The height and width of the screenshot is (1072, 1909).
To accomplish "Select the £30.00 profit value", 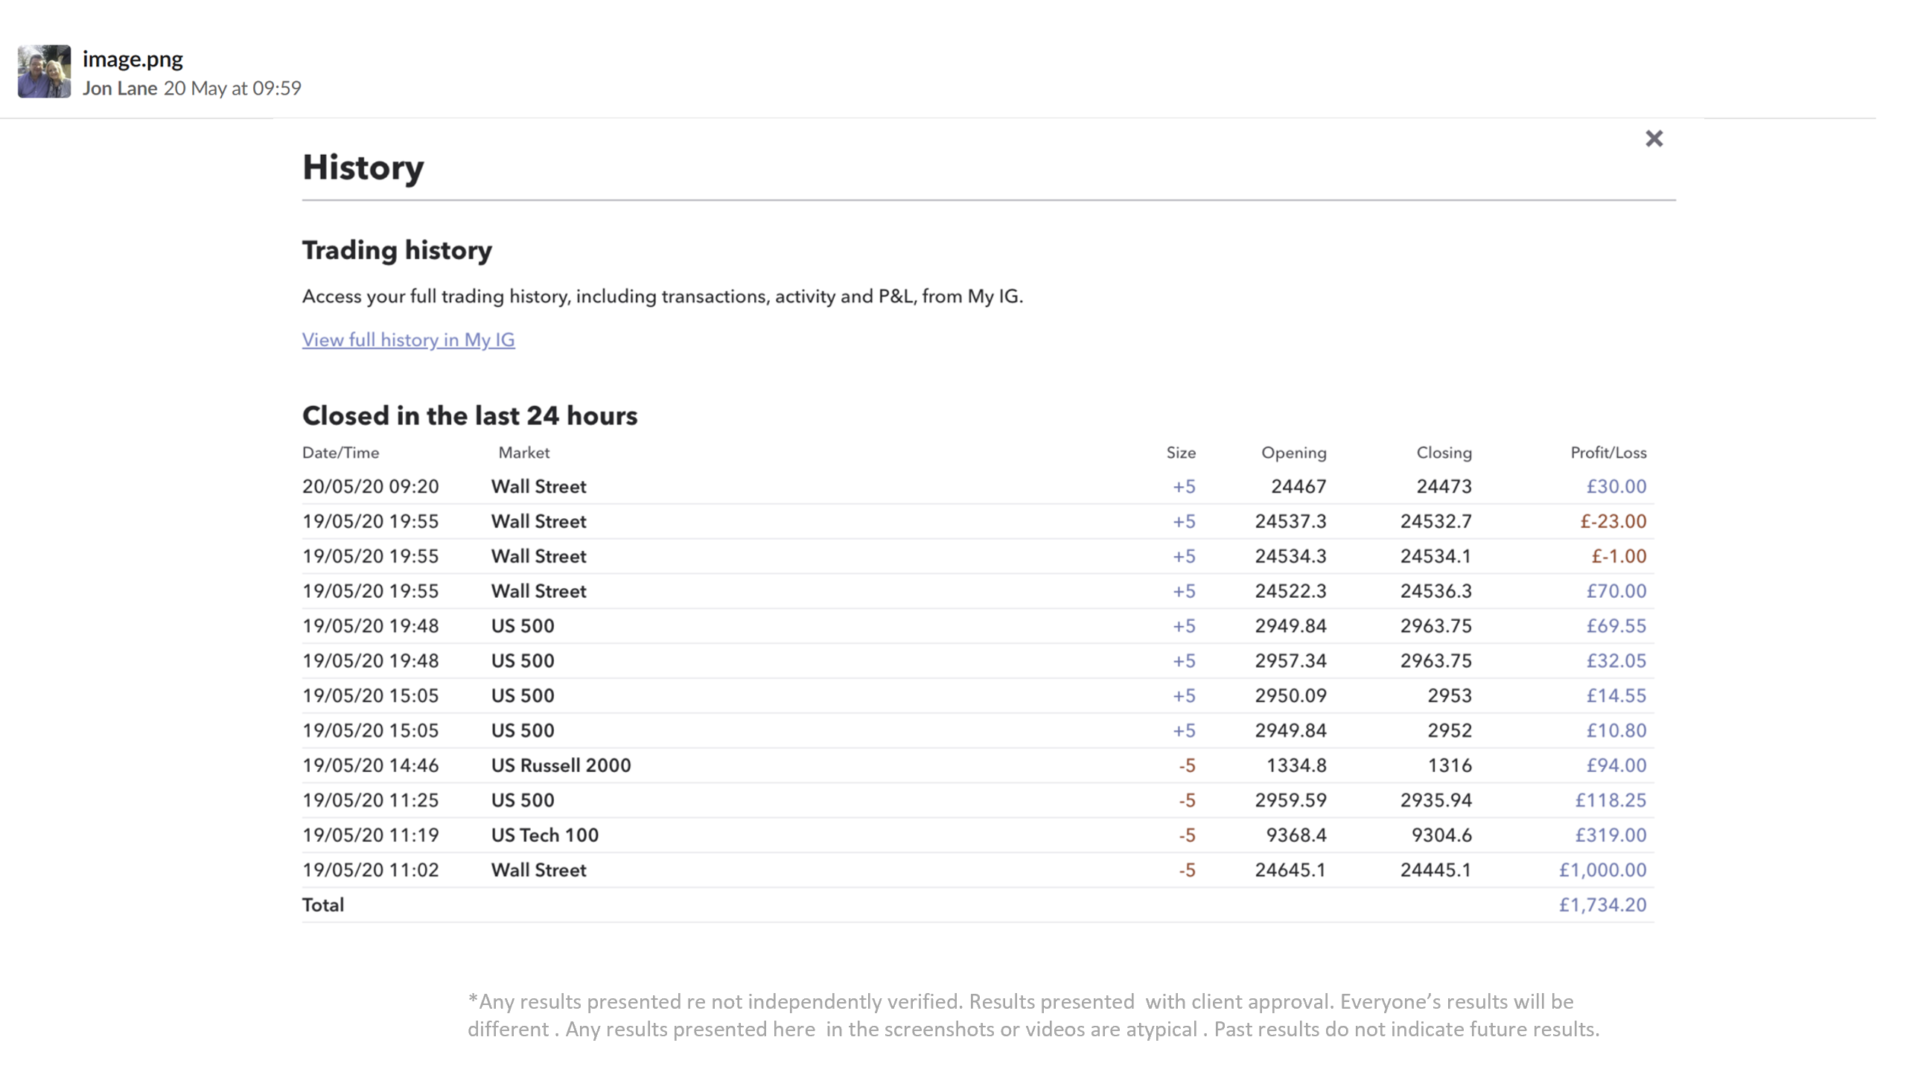I will coord(1616,486).
